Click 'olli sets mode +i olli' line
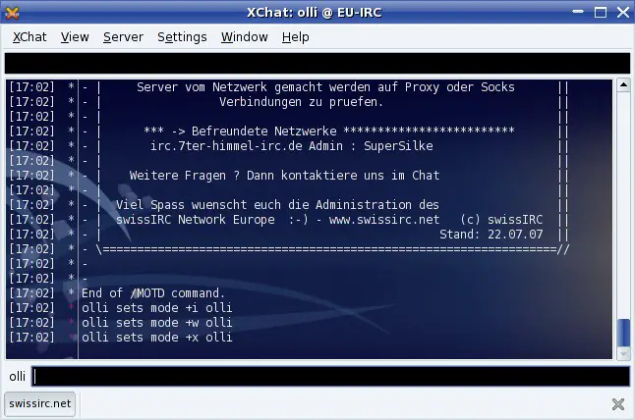The height and width of the screenshot is (420, 635). (x=156, y=308)
